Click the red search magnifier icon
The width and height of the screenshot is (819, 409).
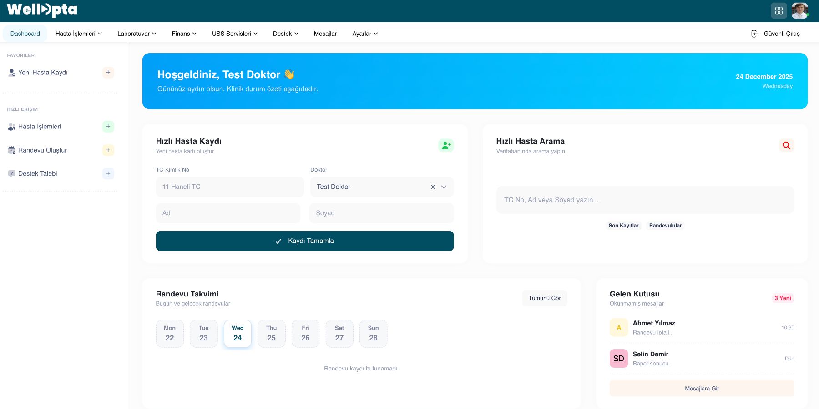786,145
